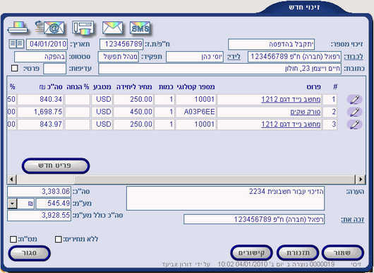Click the מחיר ליחידה column header
This screenshot has width=374, height=273.
[x=134, y=87]
